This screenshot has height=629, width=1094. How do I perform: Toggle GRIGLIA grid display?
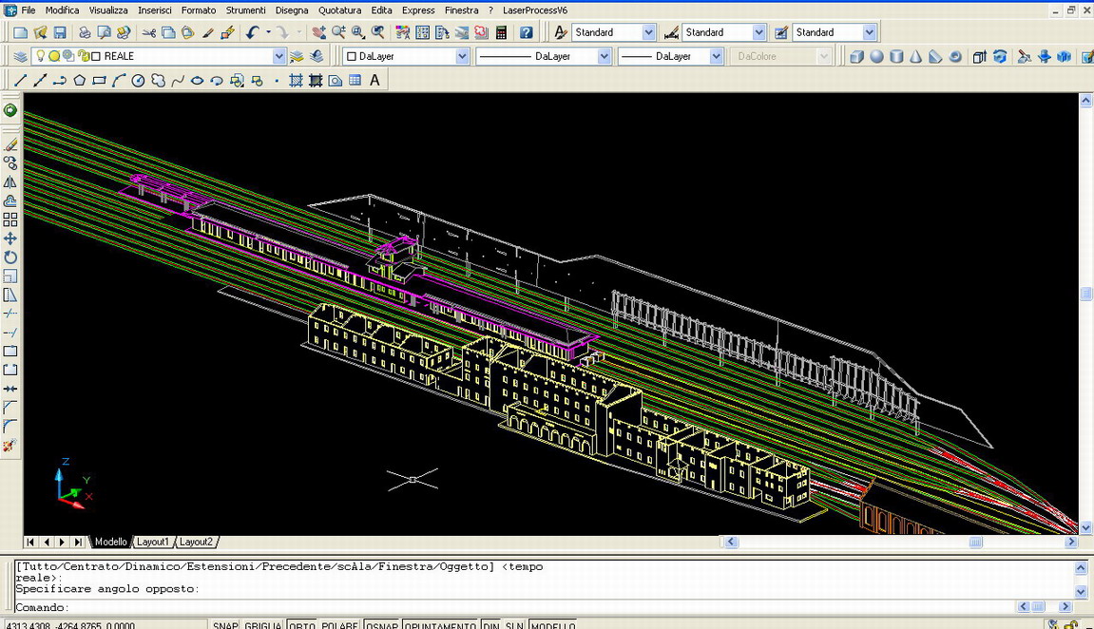click(263, 625)
